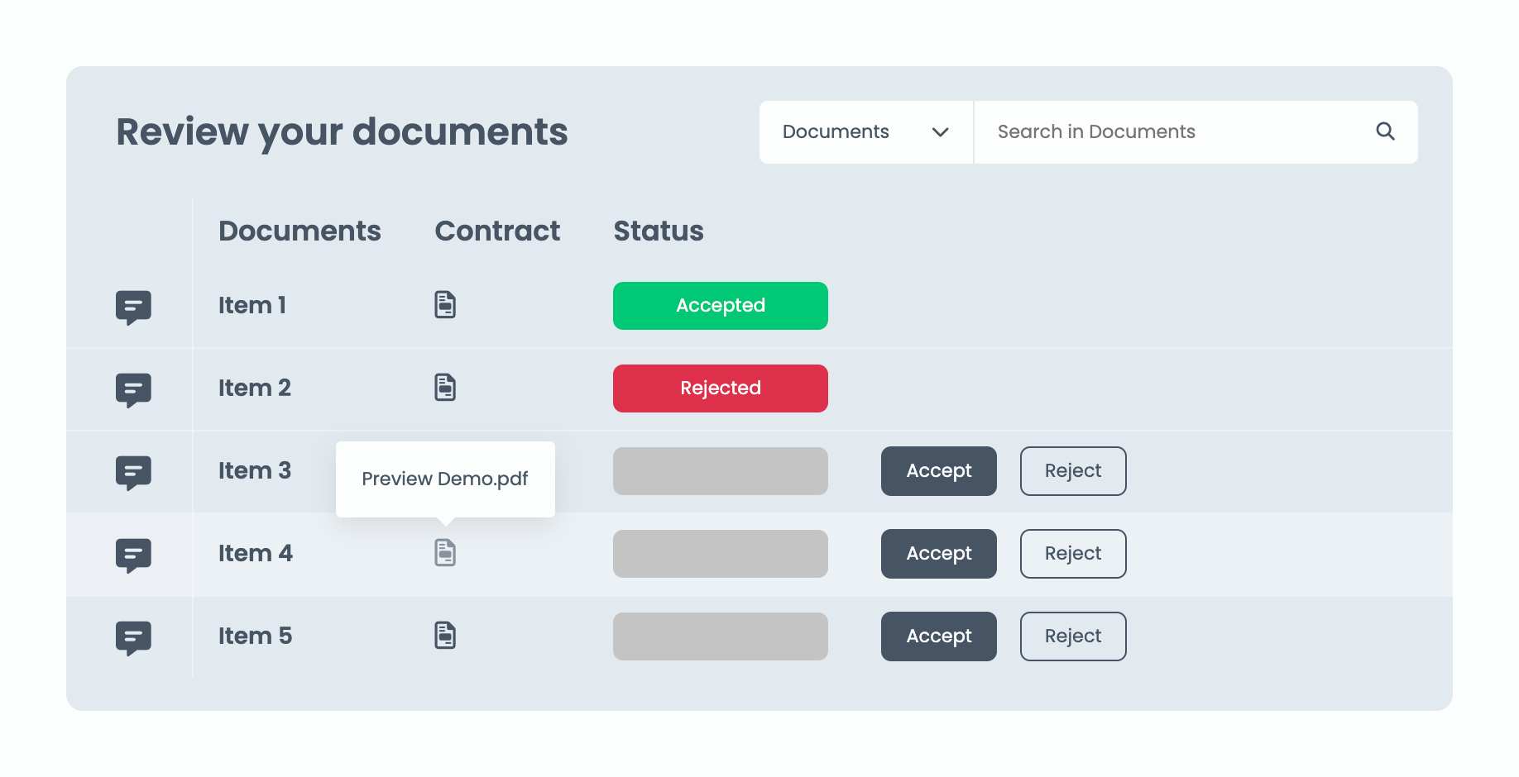
Task: Open the comment icon for Item 1
Action: pos(133,307)
